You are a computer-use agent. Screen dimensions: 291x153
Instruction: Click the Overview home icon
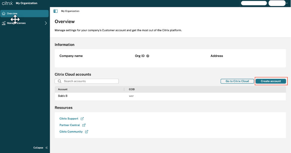[4, 14]
